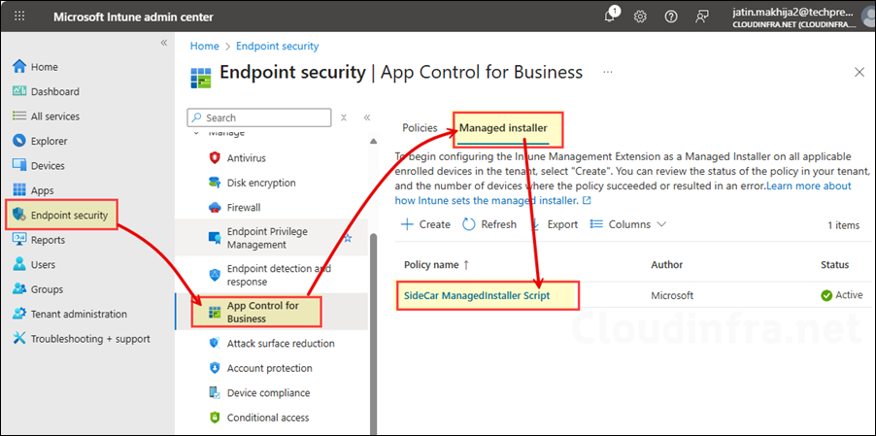876x436 pixels.
Task: Click the Refresh icon in toolbar
Action: click(x=469, y=224)
